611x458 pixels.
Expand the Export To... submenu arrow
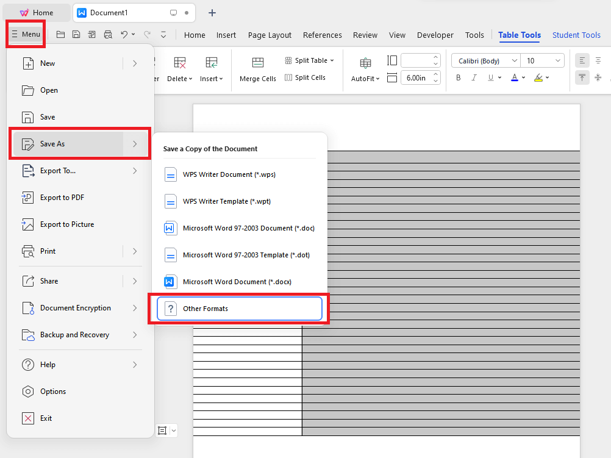pyautogui.click(x=135, y=171)
